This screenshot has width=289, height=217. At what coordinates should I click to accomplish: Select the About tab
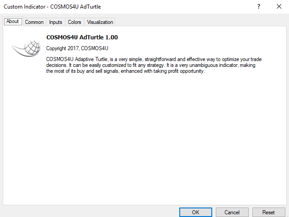tap(13, 21)
